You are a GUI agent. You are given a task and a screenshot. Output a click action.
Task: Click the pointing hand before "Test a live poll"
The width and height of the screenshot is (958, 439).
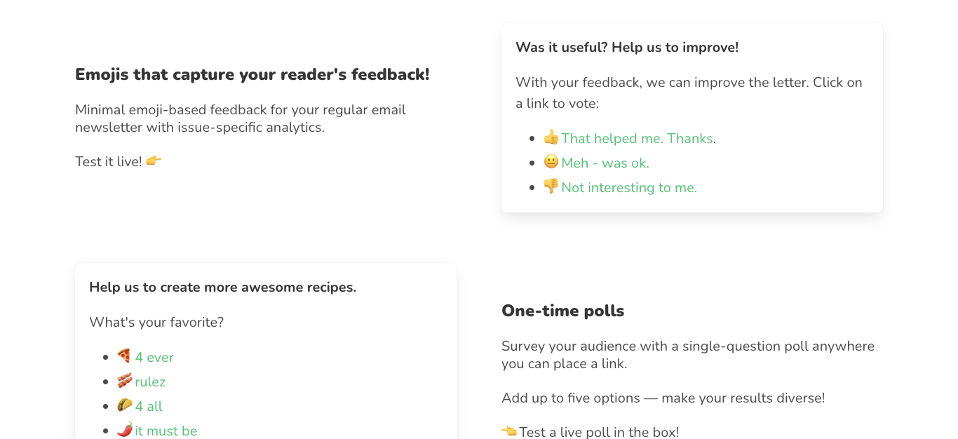coord(509,431)
